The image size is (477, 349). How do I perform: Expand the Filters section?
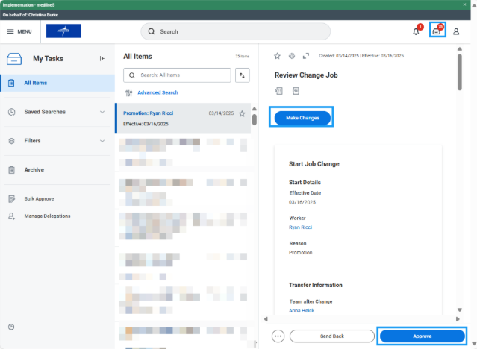pyautogui.click(x=102, y=141)
